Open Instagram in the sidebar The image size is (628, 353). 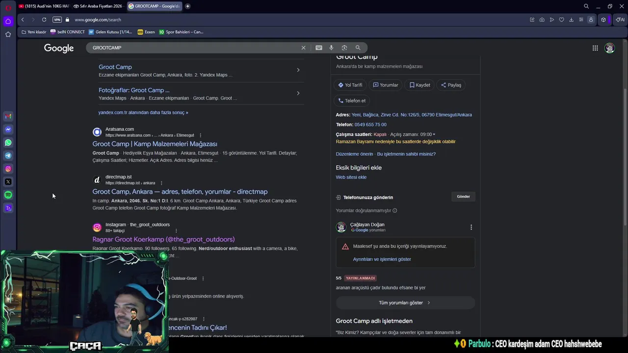pyautogui.click(x=8, y=169)
